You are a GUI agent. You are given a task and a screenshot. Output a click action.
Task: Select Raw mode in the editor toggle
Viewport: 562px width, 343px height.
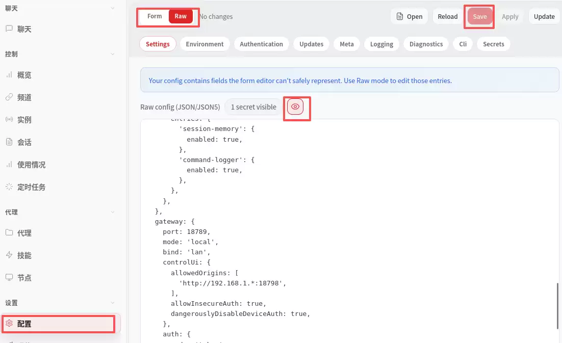click(x=181, y=16)
